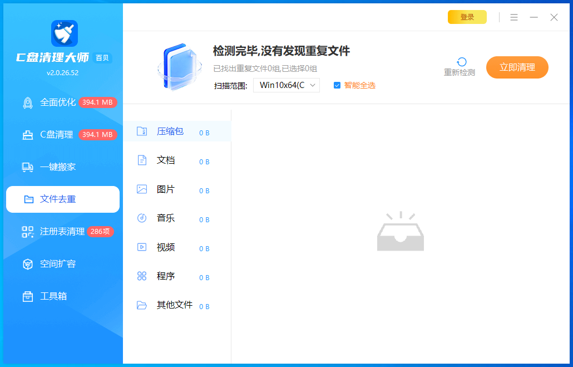The width and height of the screenshot is (573, 367).
Task: Click the 压缩包 archive icon
Action: [142, 131]
